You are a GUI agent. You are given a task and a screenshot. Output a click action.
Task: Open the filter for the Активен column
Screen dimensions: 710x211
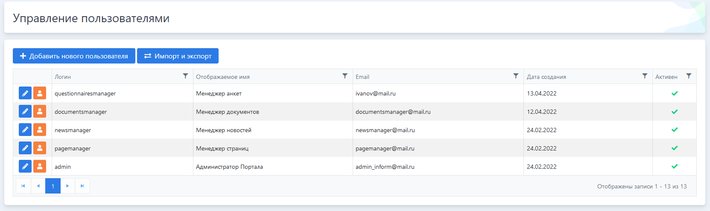[x=689, y=76]
